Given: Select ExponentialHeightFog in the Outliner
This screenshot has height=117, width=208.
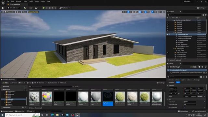Looking at the screenshot, I should (185, 36).
